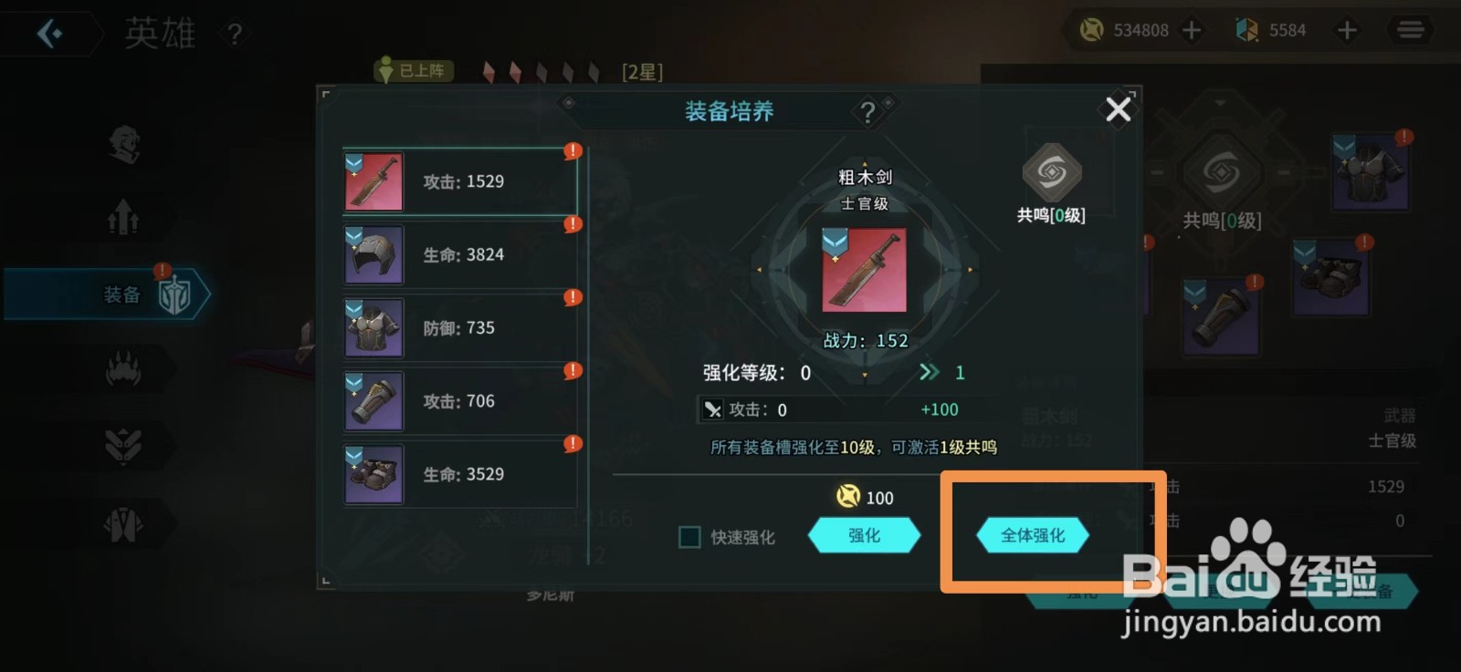Open the upgrade arrows sidebar tab
This screenshot has width=1461, height=672.
click(x=124, y=217)
